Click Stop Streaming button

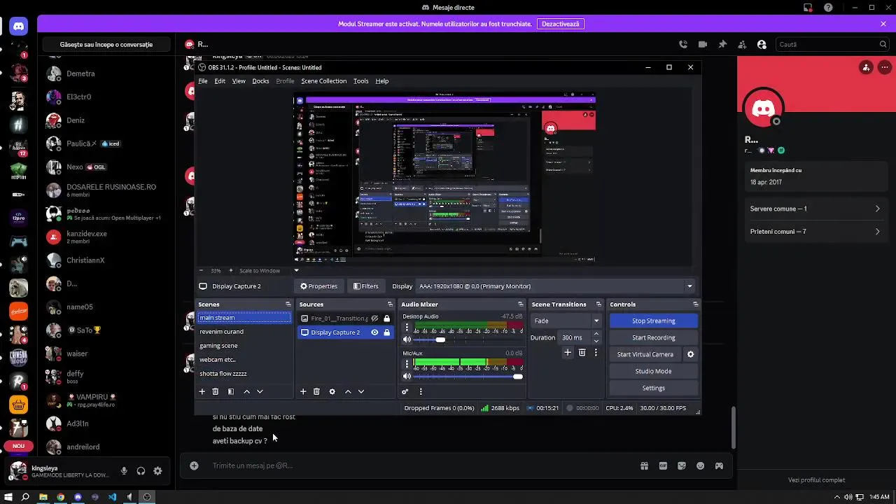point(654,321)
